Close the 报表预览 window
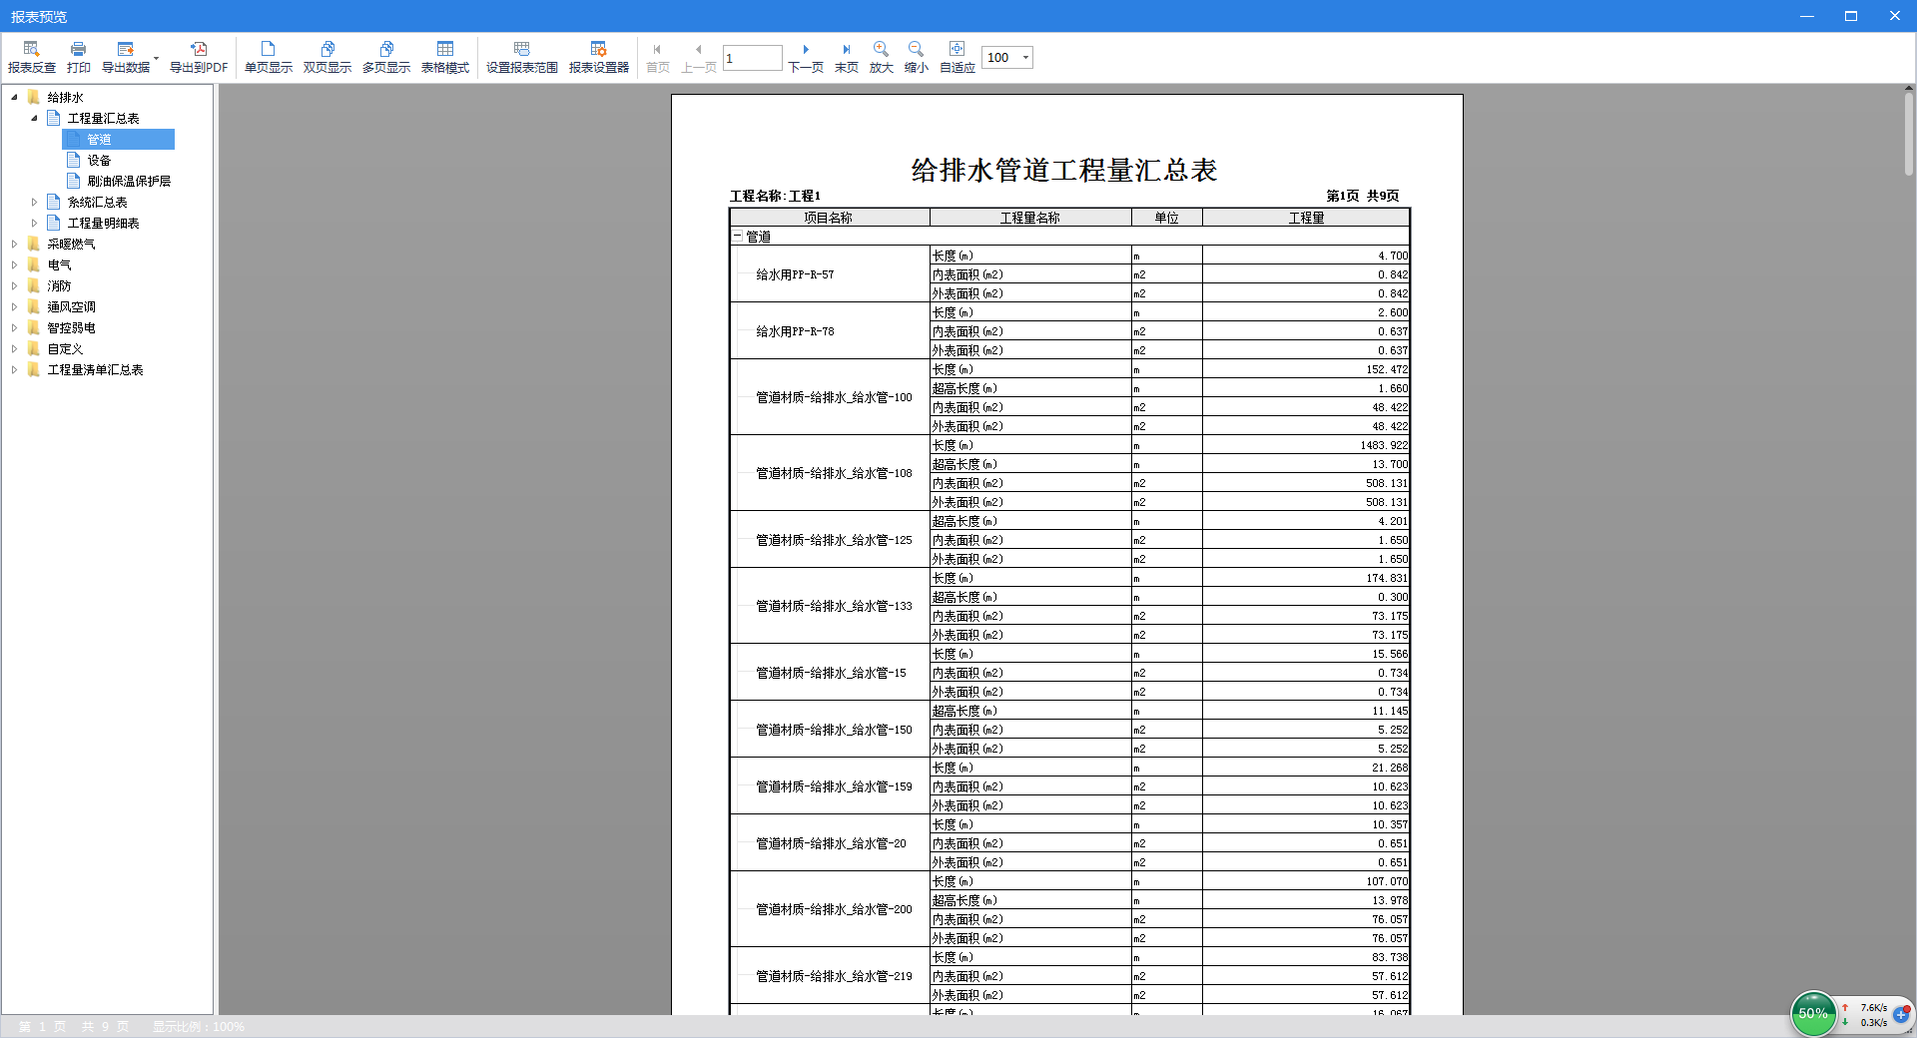1917x1038 pixels. 1895,16
